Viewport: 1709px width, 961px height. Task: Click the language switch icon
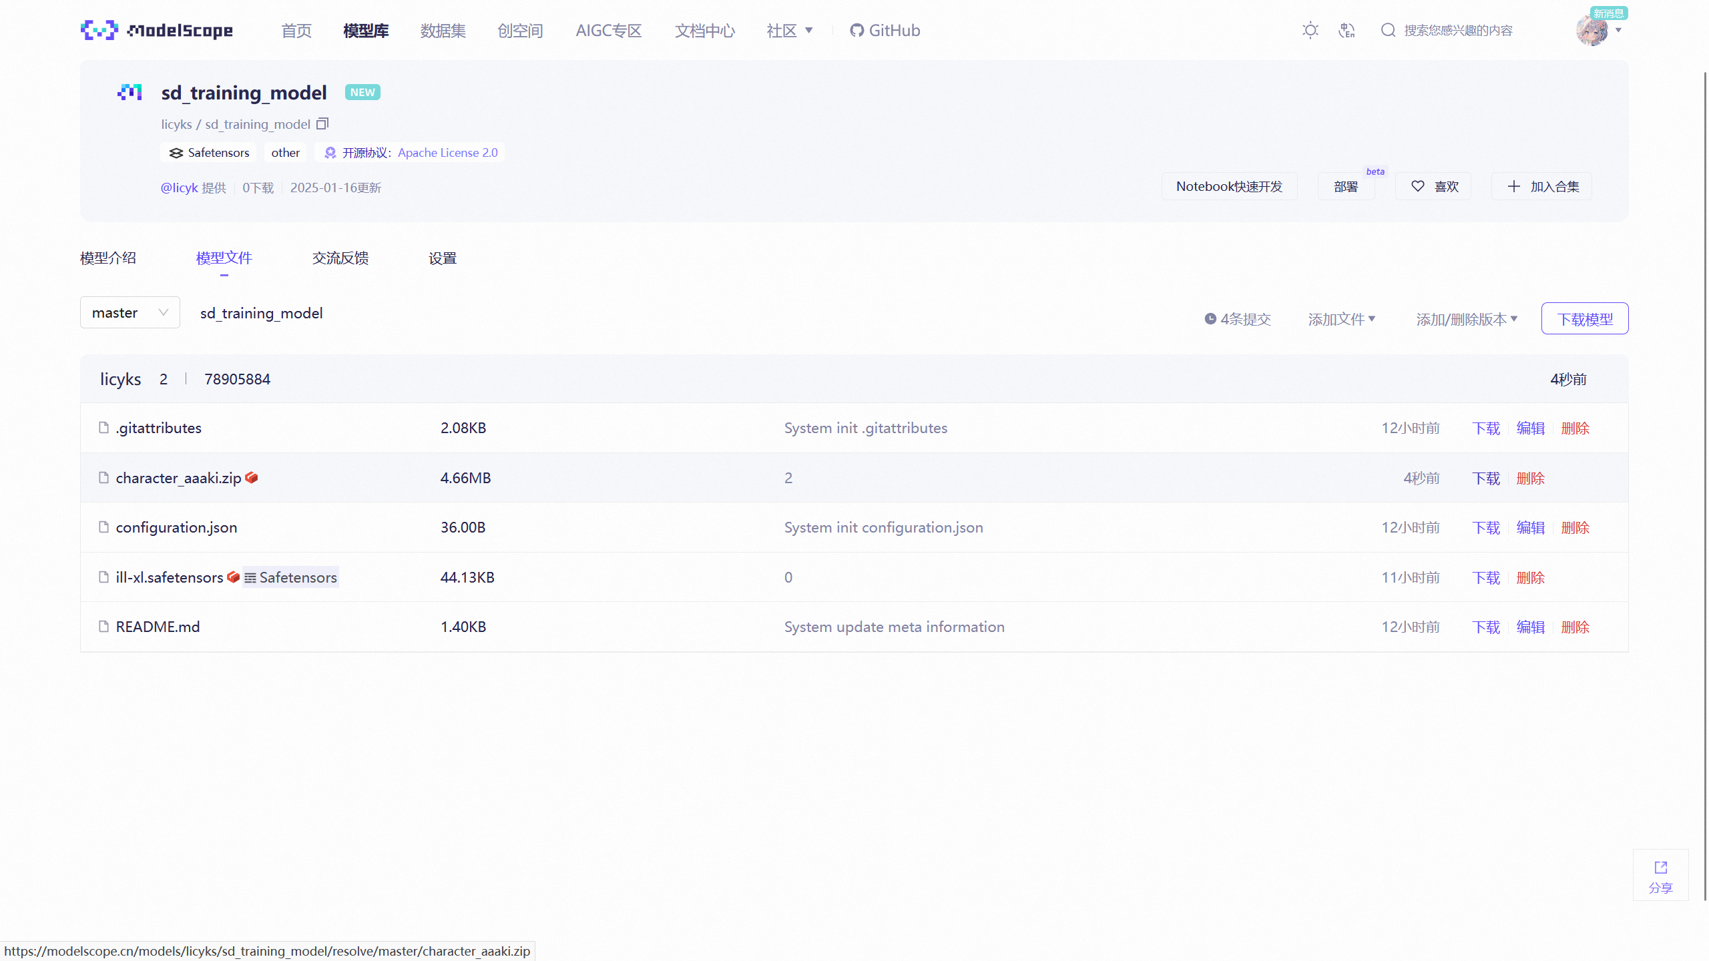pyautogui.click(x=1347, y=30)
